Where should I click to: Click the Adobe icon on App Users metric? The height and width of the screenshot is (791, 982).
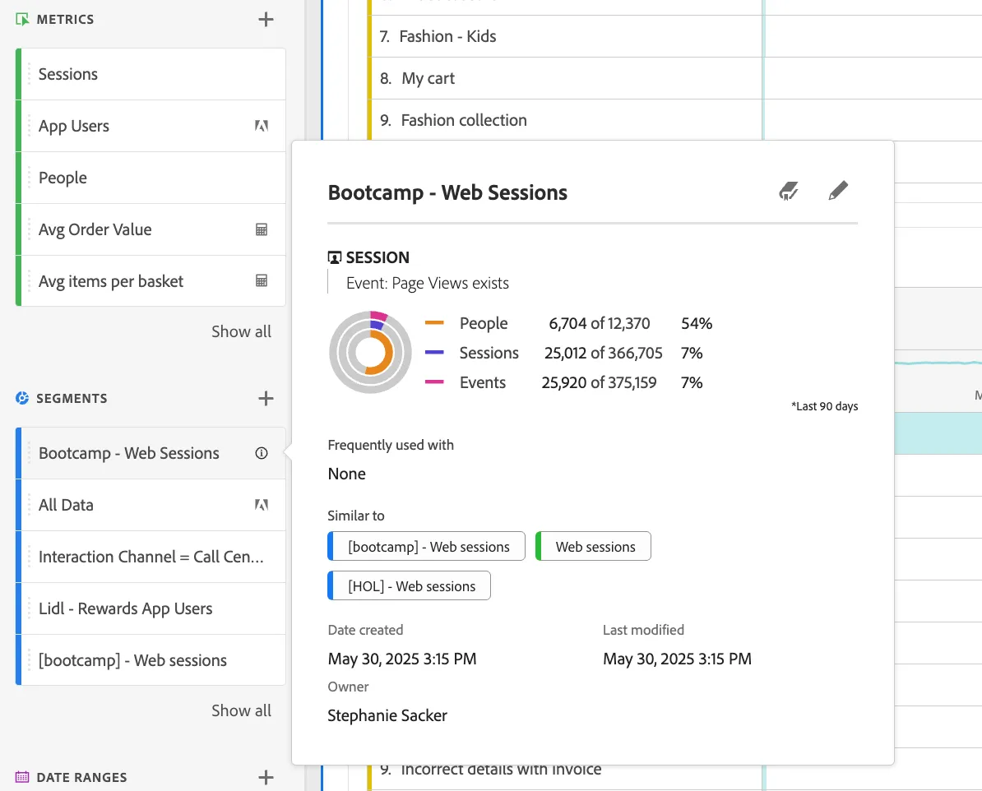(262, 126)
